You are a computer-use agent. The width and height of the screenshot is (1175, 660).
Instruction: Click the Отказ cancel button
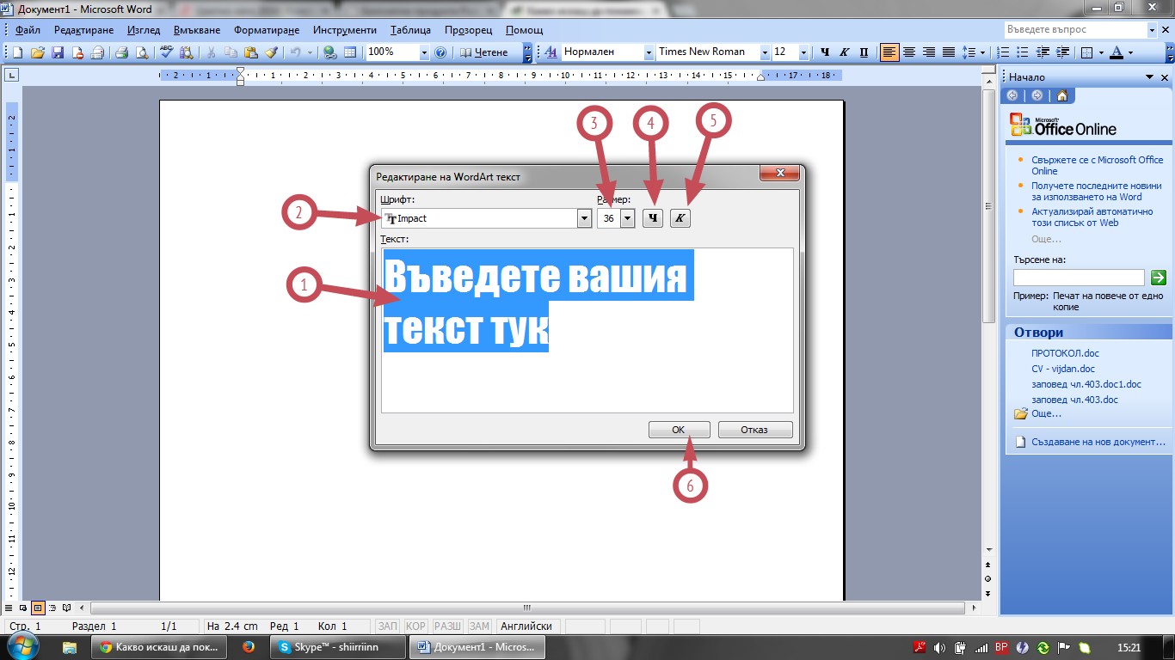coord(754,430)
